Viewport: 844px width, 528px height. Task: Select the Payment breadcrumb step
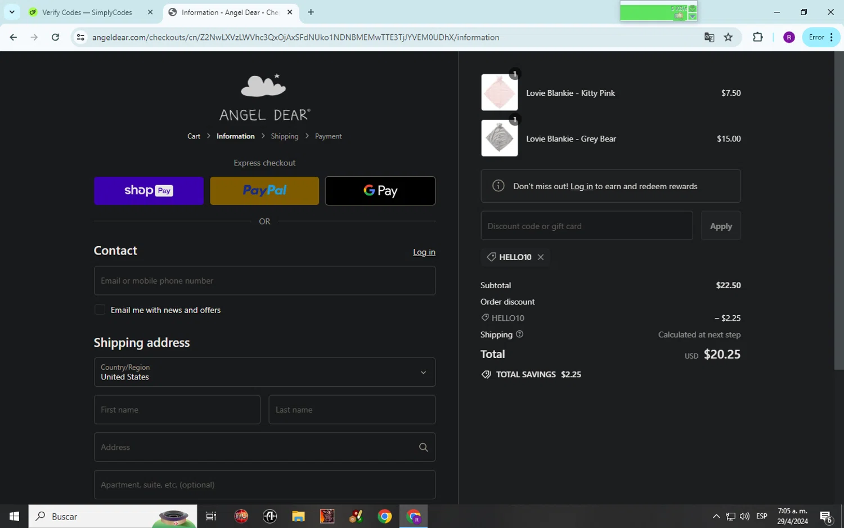click(x=328, y=136)
